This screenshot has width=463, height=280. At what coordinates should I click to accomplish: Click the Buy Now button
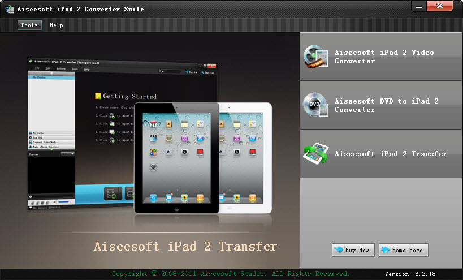353,250
